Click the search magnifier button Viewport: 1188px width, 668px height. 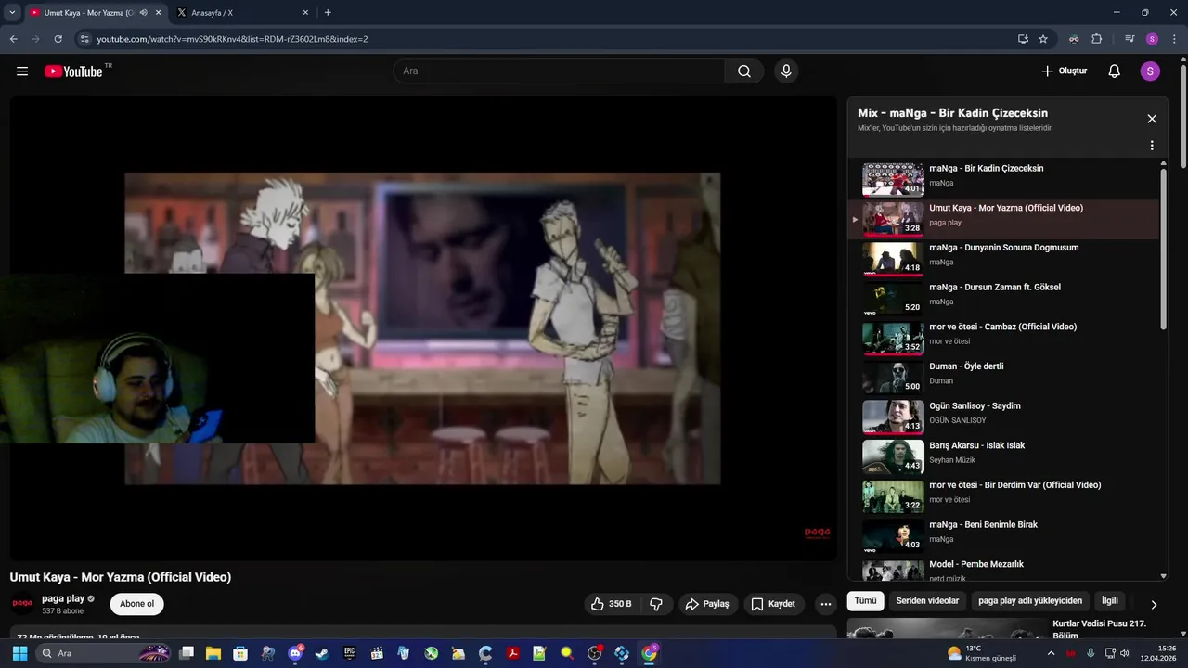[x=744, y=71]
